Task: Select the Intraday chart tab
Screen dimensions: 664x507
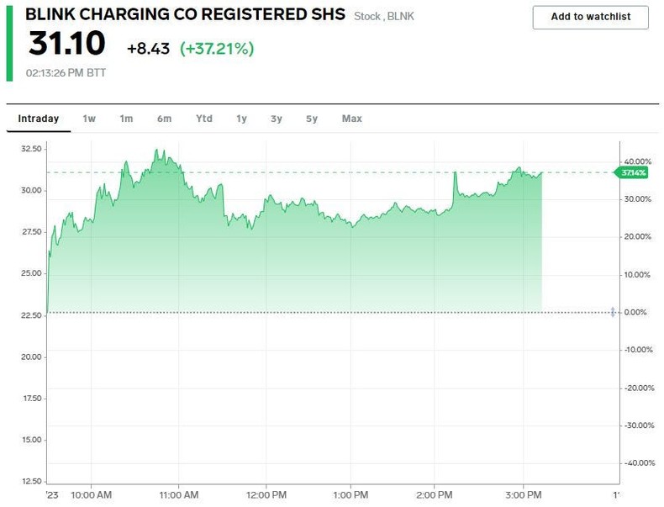Action: (39, 119)
